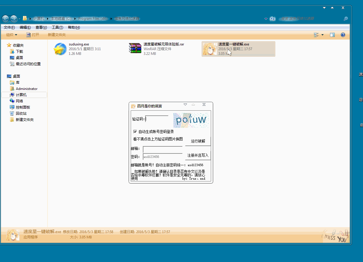Click 大小: 3.05 MB in details pane
363x262 pixels.
[x=81, y=237]
